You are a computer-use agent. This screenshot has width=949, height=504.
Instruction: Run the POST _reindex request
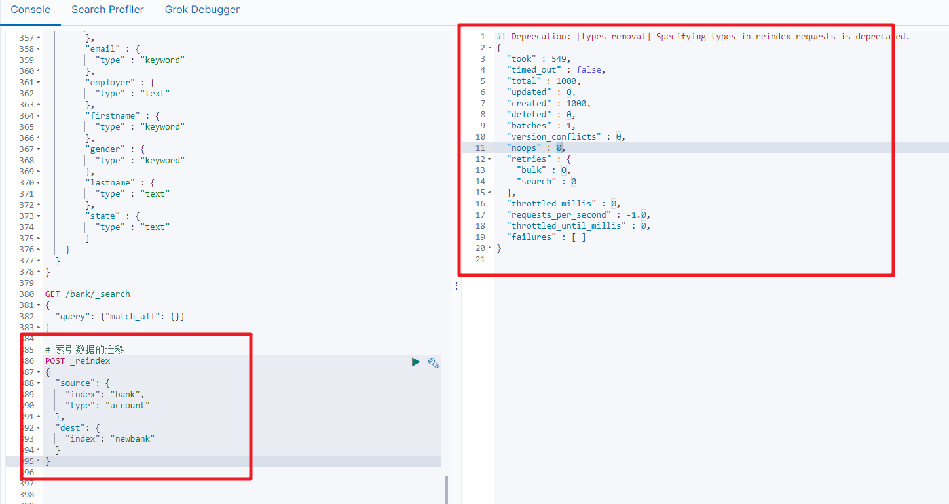416,362
